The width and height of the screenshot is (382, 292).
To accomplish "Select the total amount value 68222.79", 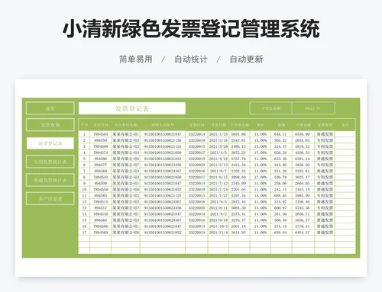I will click(313, 108).
